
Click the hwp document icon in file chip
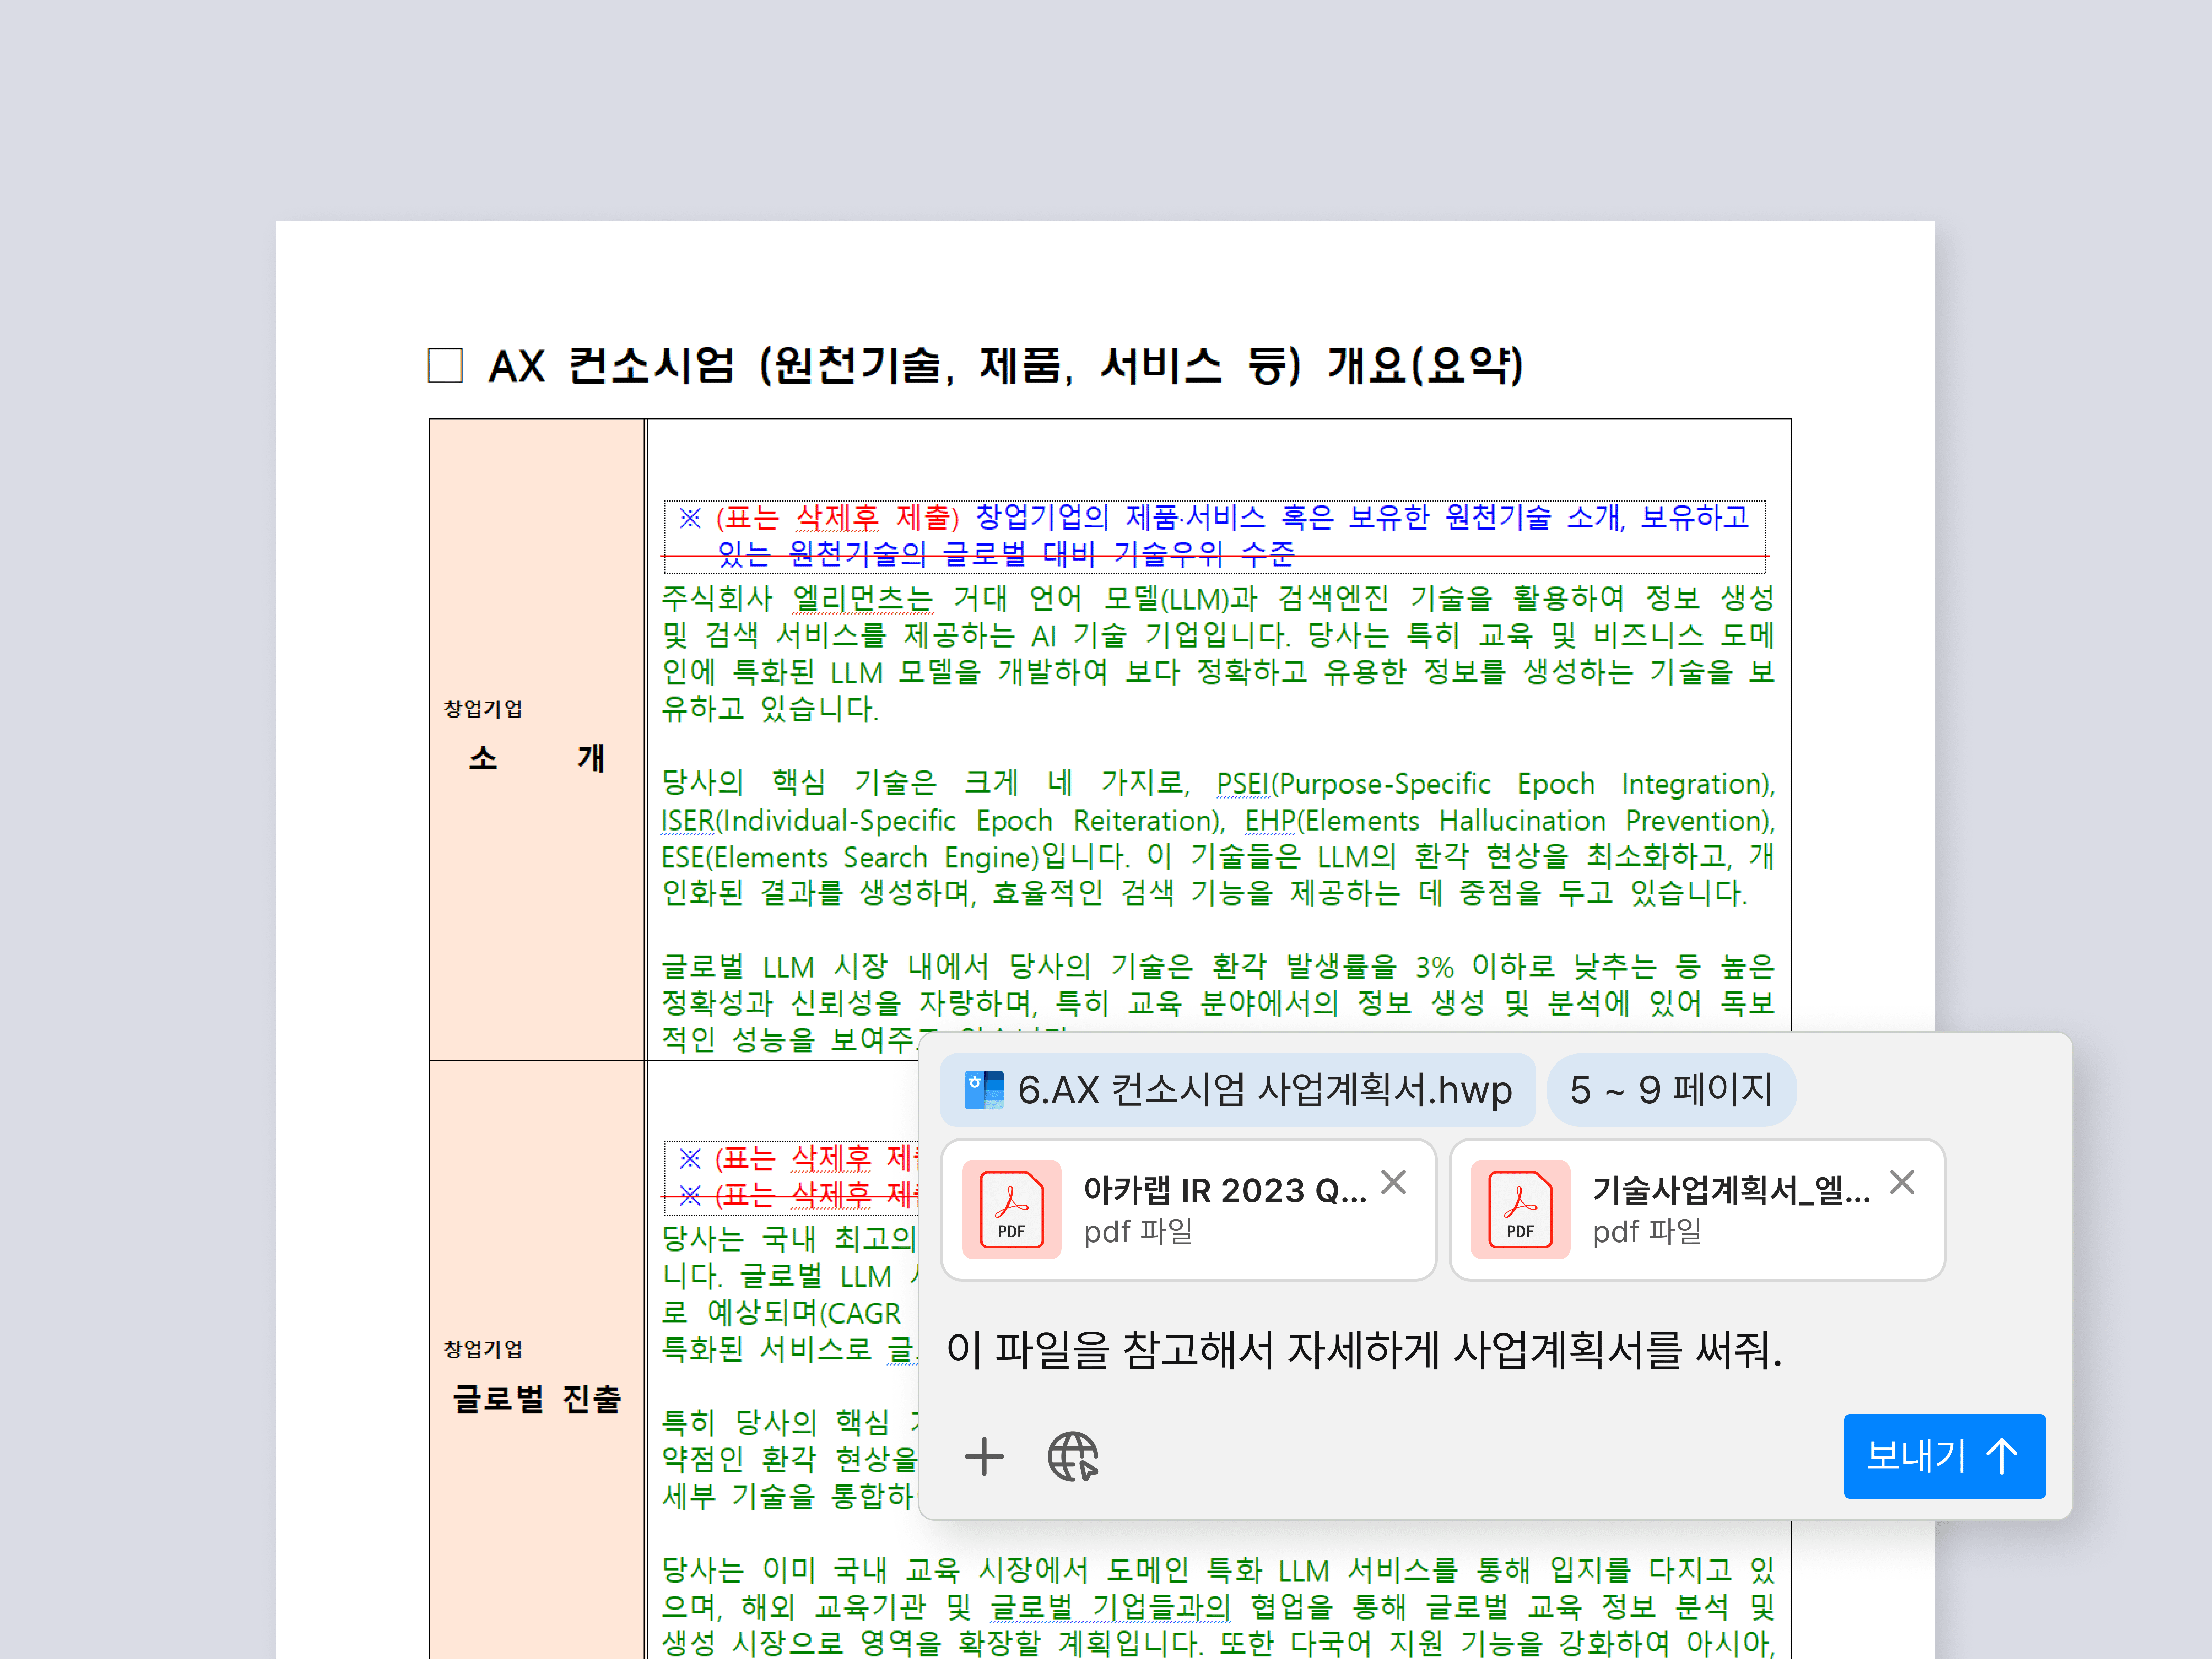coord(984,1090)
